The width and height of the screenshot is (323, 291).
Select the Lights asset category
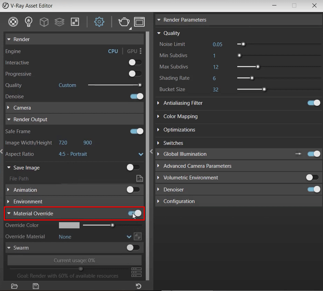(28, 22)
